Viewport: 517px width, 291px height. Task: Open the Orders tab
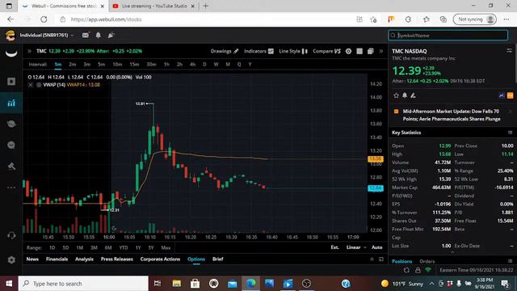pos(427,261)
